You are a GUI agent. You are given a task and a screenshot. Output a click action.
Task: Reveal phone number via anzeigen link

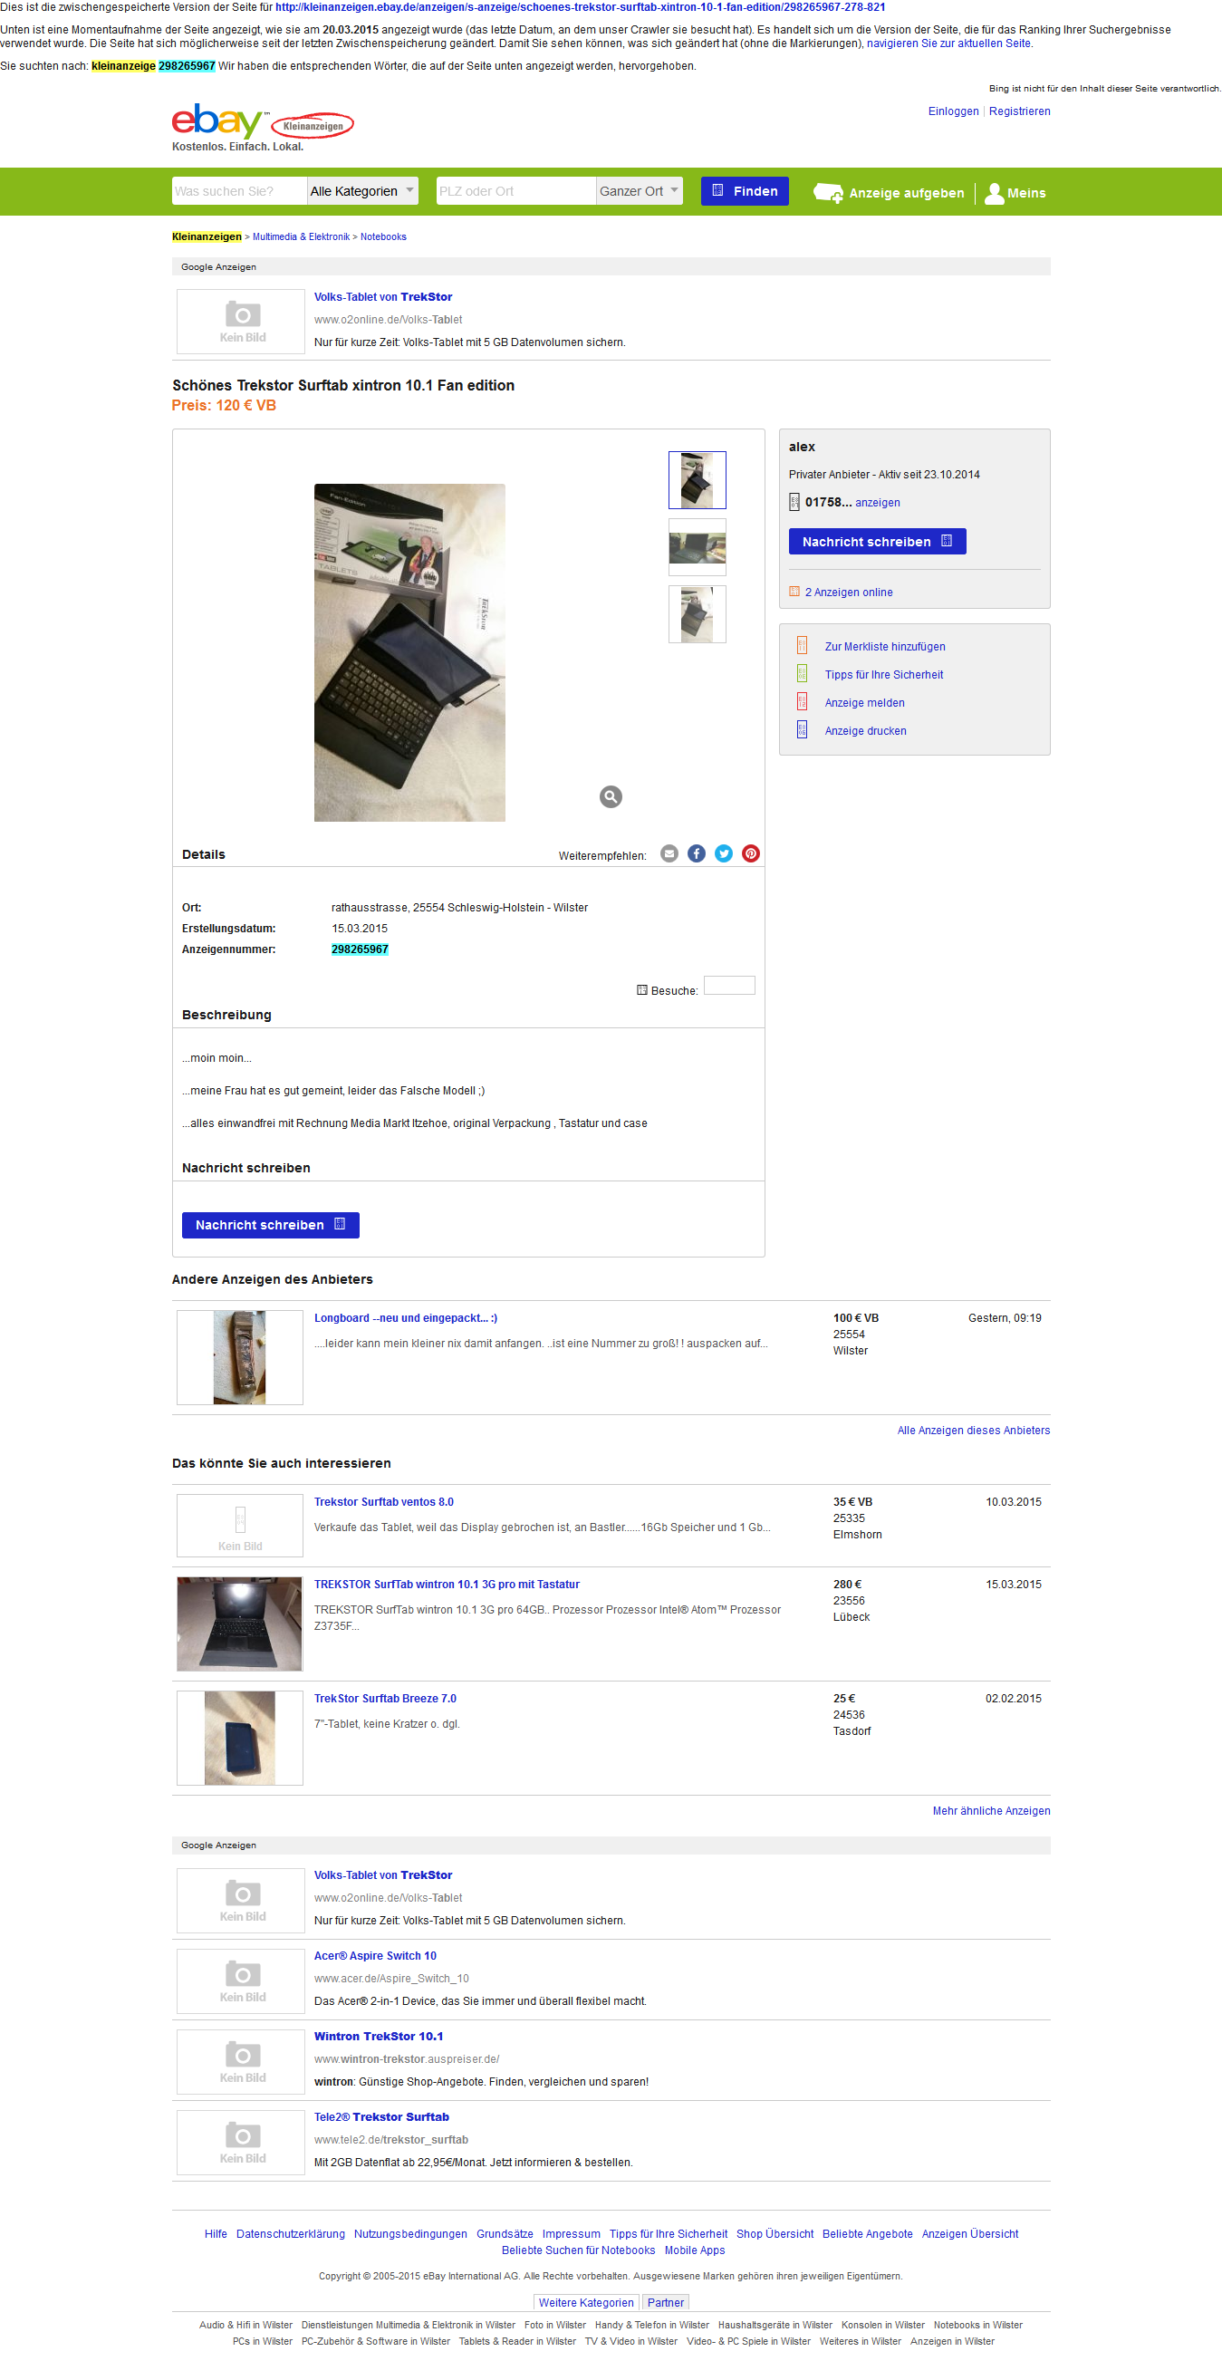click(x=877, y=502)
